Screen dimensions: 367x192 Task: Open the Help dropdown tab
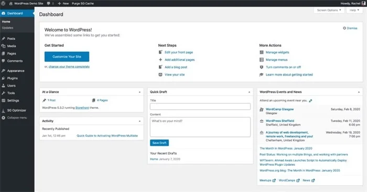[x=354, y=10]
